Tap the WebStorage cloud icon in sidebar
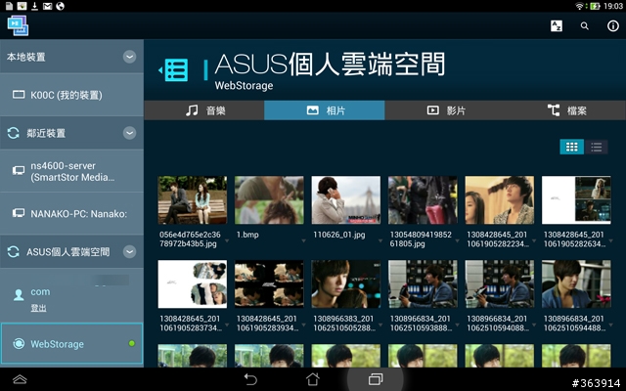Image resolution: width=626 pixels, height=391 pixels. tap(19, 343)
